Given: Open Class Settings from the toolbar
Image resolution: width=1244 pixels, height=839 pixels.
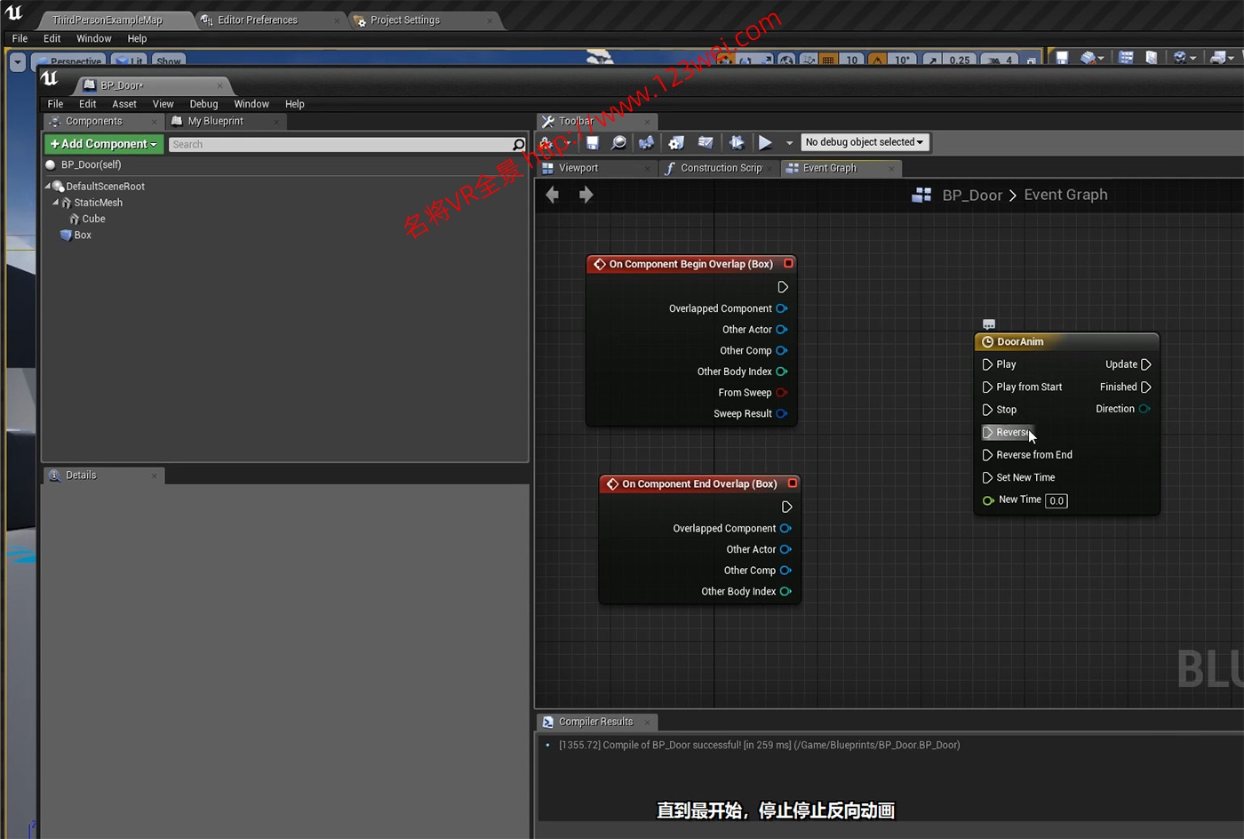Looking at the screenshot, I should 676,143.
